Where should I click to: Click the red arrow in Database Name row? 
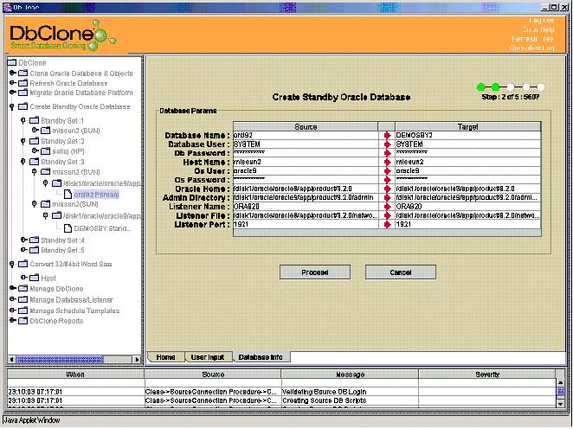[388, 136]
